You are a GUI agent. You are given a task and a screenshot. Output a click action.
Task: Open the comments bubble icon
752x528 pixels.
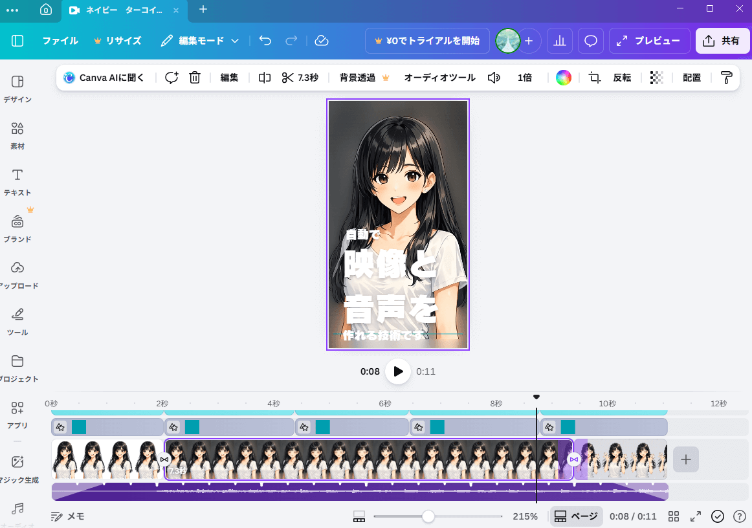(x=590, y=40)
